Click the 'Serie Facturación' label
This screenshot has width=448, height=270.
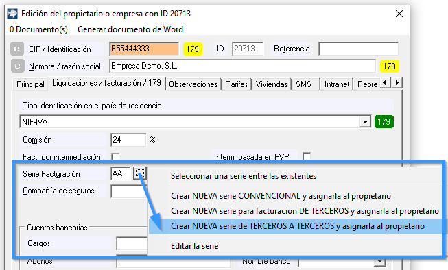(x=51, y=174)
